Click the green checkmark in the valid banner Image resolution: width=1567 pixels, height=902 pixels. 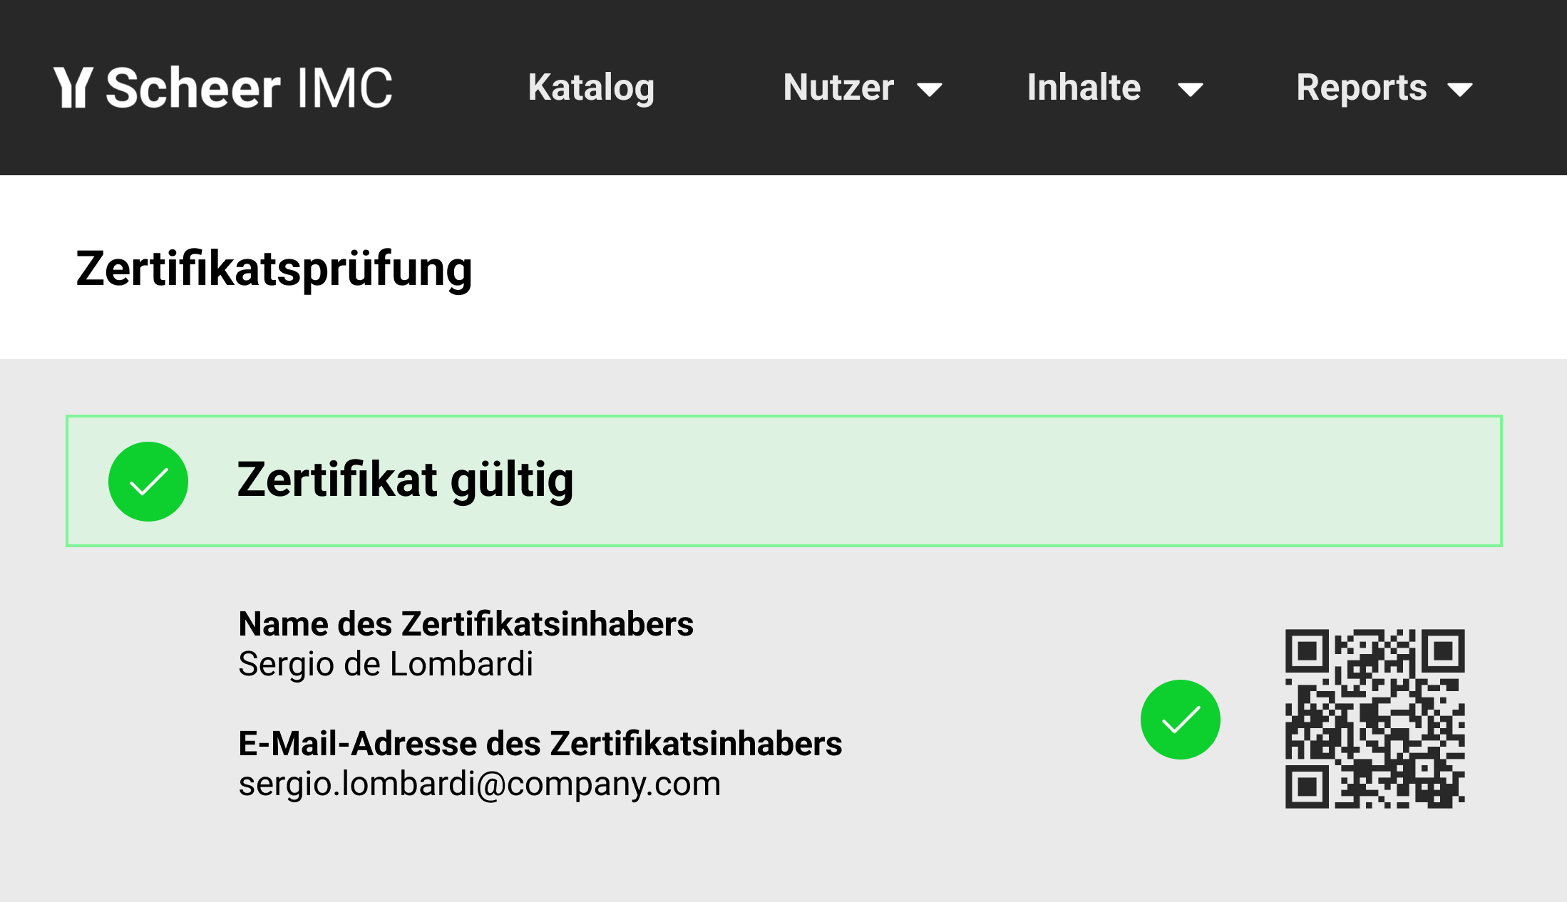pos(148,482)
